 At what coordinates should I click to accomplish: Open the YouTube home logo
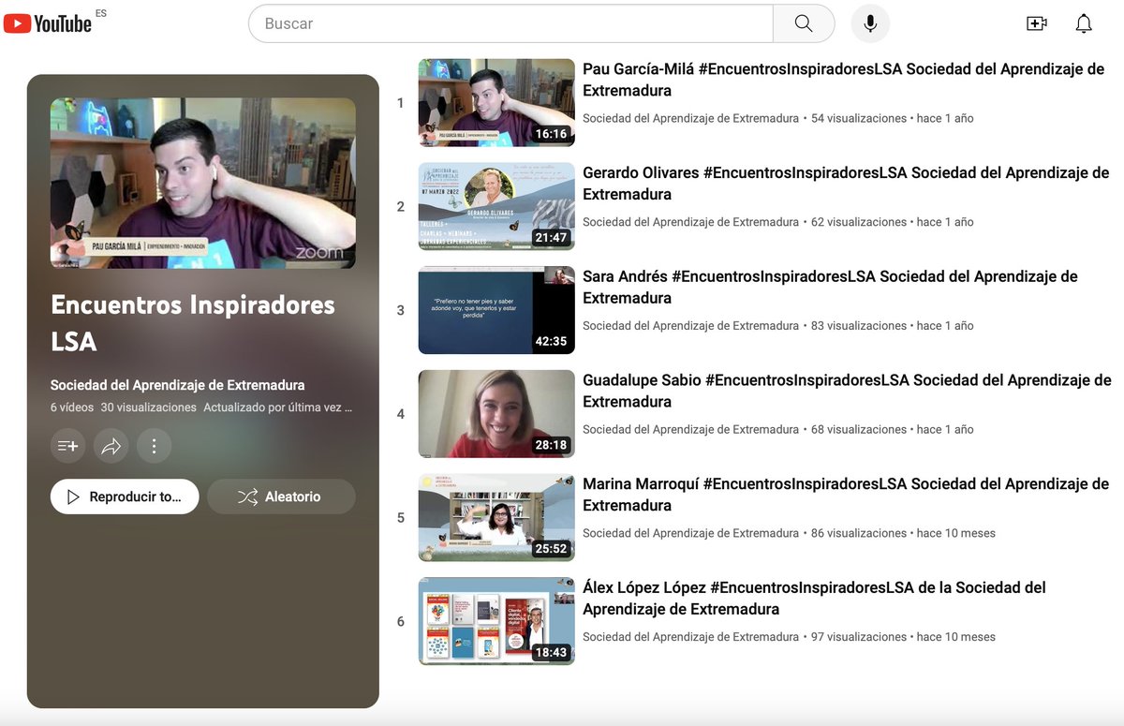coord(48,23)
